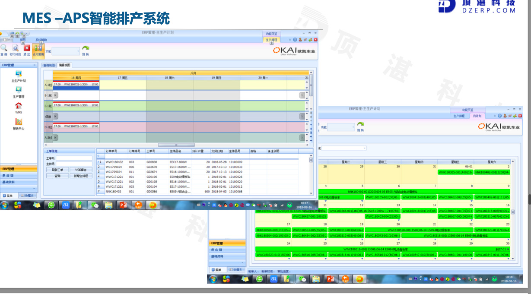Click the filter funnel icon in the grid
The image size is (531, 294).
[x=99, y=156]
